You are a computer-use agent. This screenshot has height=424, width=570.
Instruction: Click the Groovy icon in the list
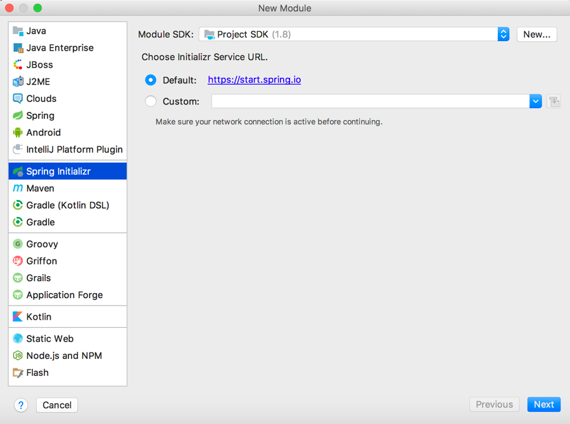click(18, 244)
